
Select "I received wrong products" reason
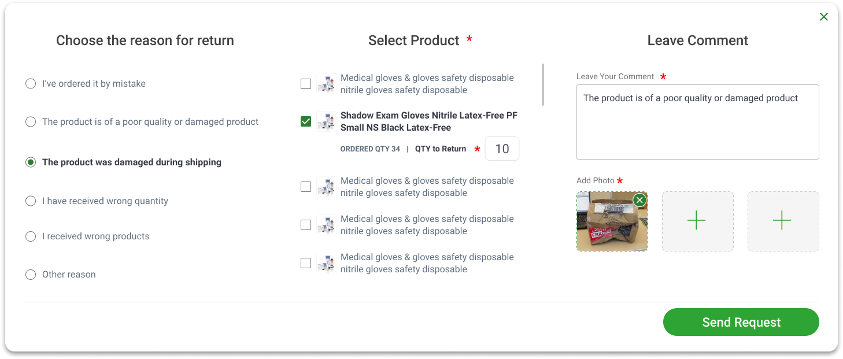31,236
